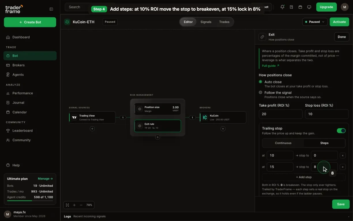The width and height of the screenshot is (353, 221).
Task: Open the Community page
Action: pyautogui.click(x=30, y=140)
